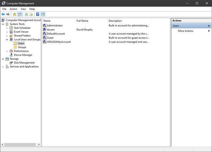Collapse the Storage tree node
Image resolution: width=212 pixels, height=152 pixels.
(3, 59)
